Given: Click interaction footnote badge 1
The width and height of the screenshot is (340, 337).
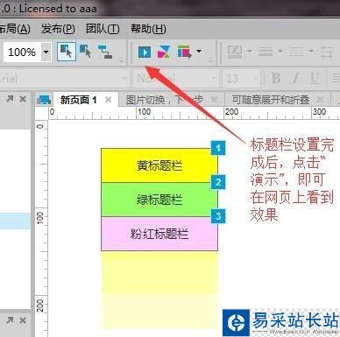Looking at the screenshot, I should 218,148.
